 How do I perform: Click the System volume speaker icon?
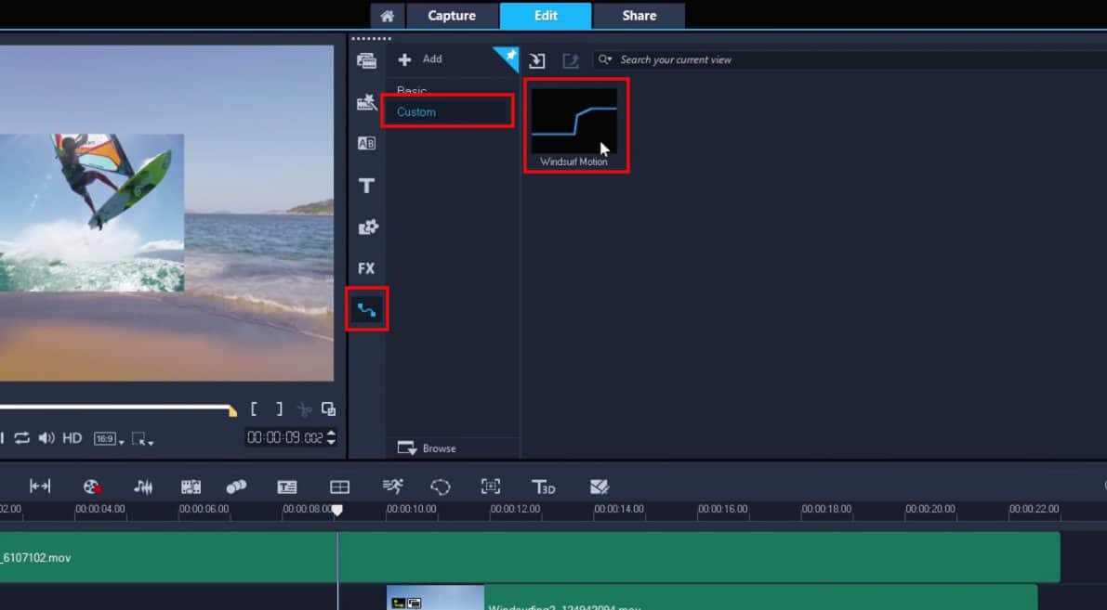(46, 438)
